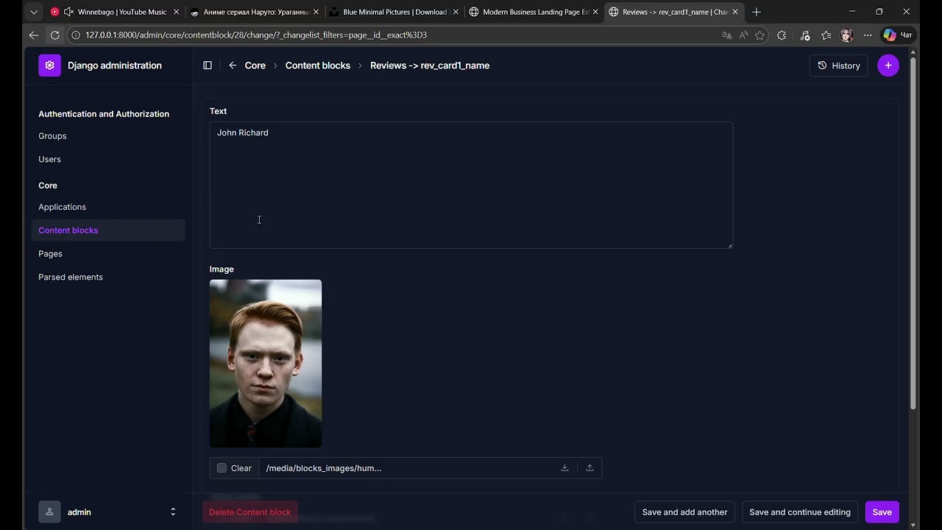Switch to Blue Minimal Pictures tab
Screen dimensions: 942x530
[x=394, y=12]
